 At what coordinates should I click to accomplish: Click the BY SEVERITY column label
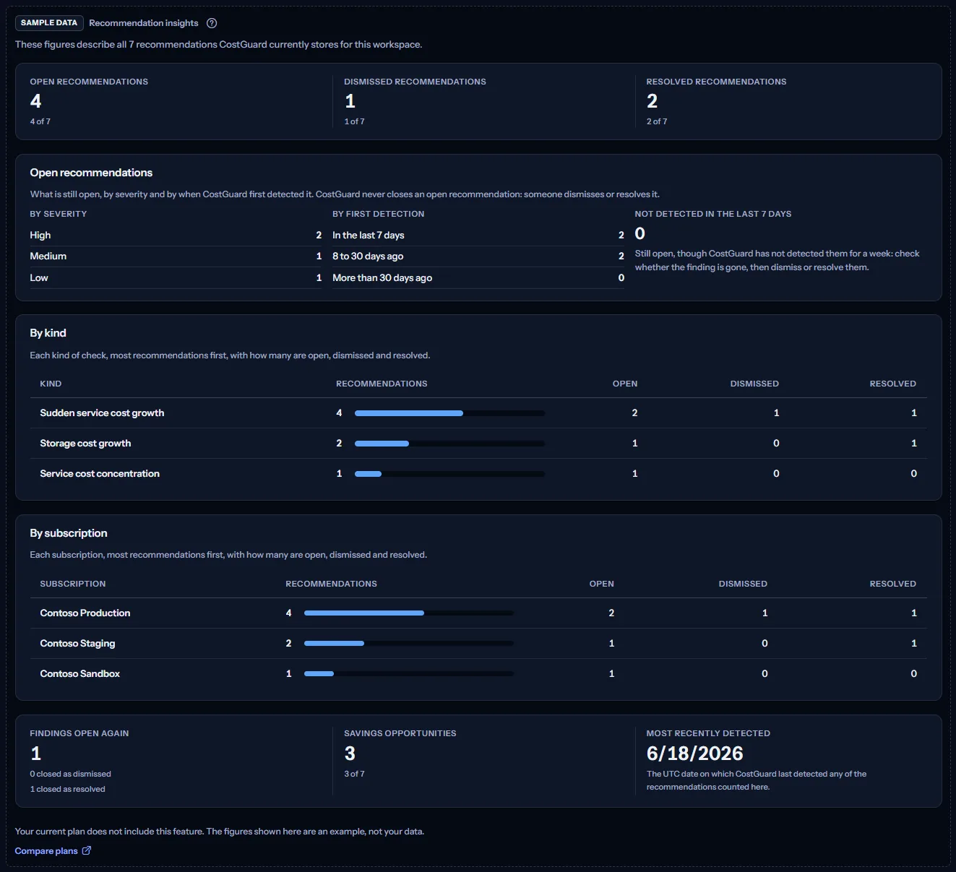[x=59, y=214]
